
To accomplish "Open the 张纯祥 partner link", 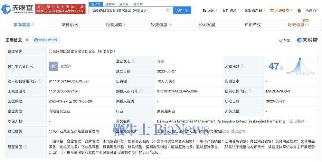I will point(66,66).
